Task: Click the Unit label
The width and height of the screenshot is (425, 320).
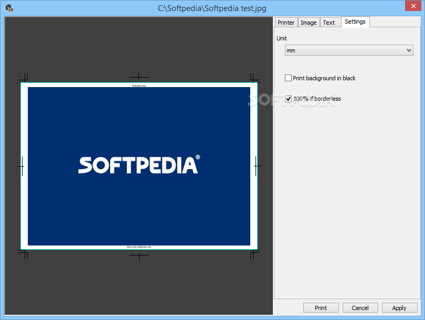Action: pos(282,38)
